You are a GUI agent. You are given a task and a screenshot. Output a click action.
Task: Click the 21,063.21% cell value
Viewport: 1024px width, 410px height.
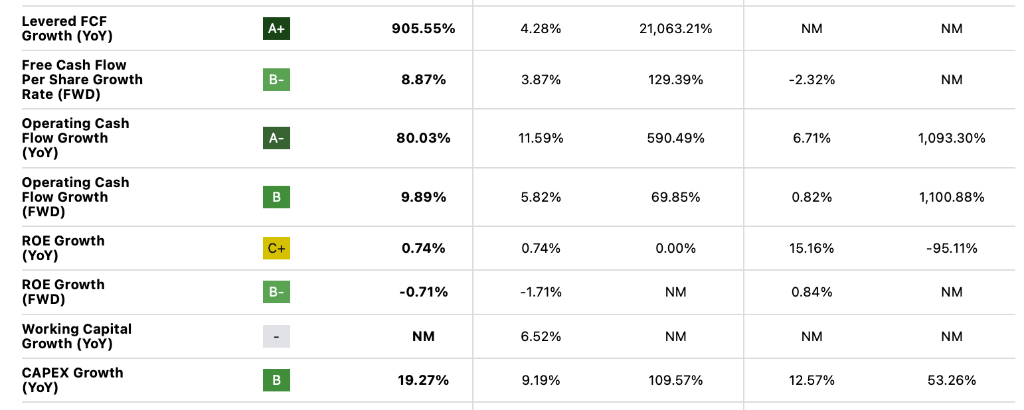pos(675,29)
